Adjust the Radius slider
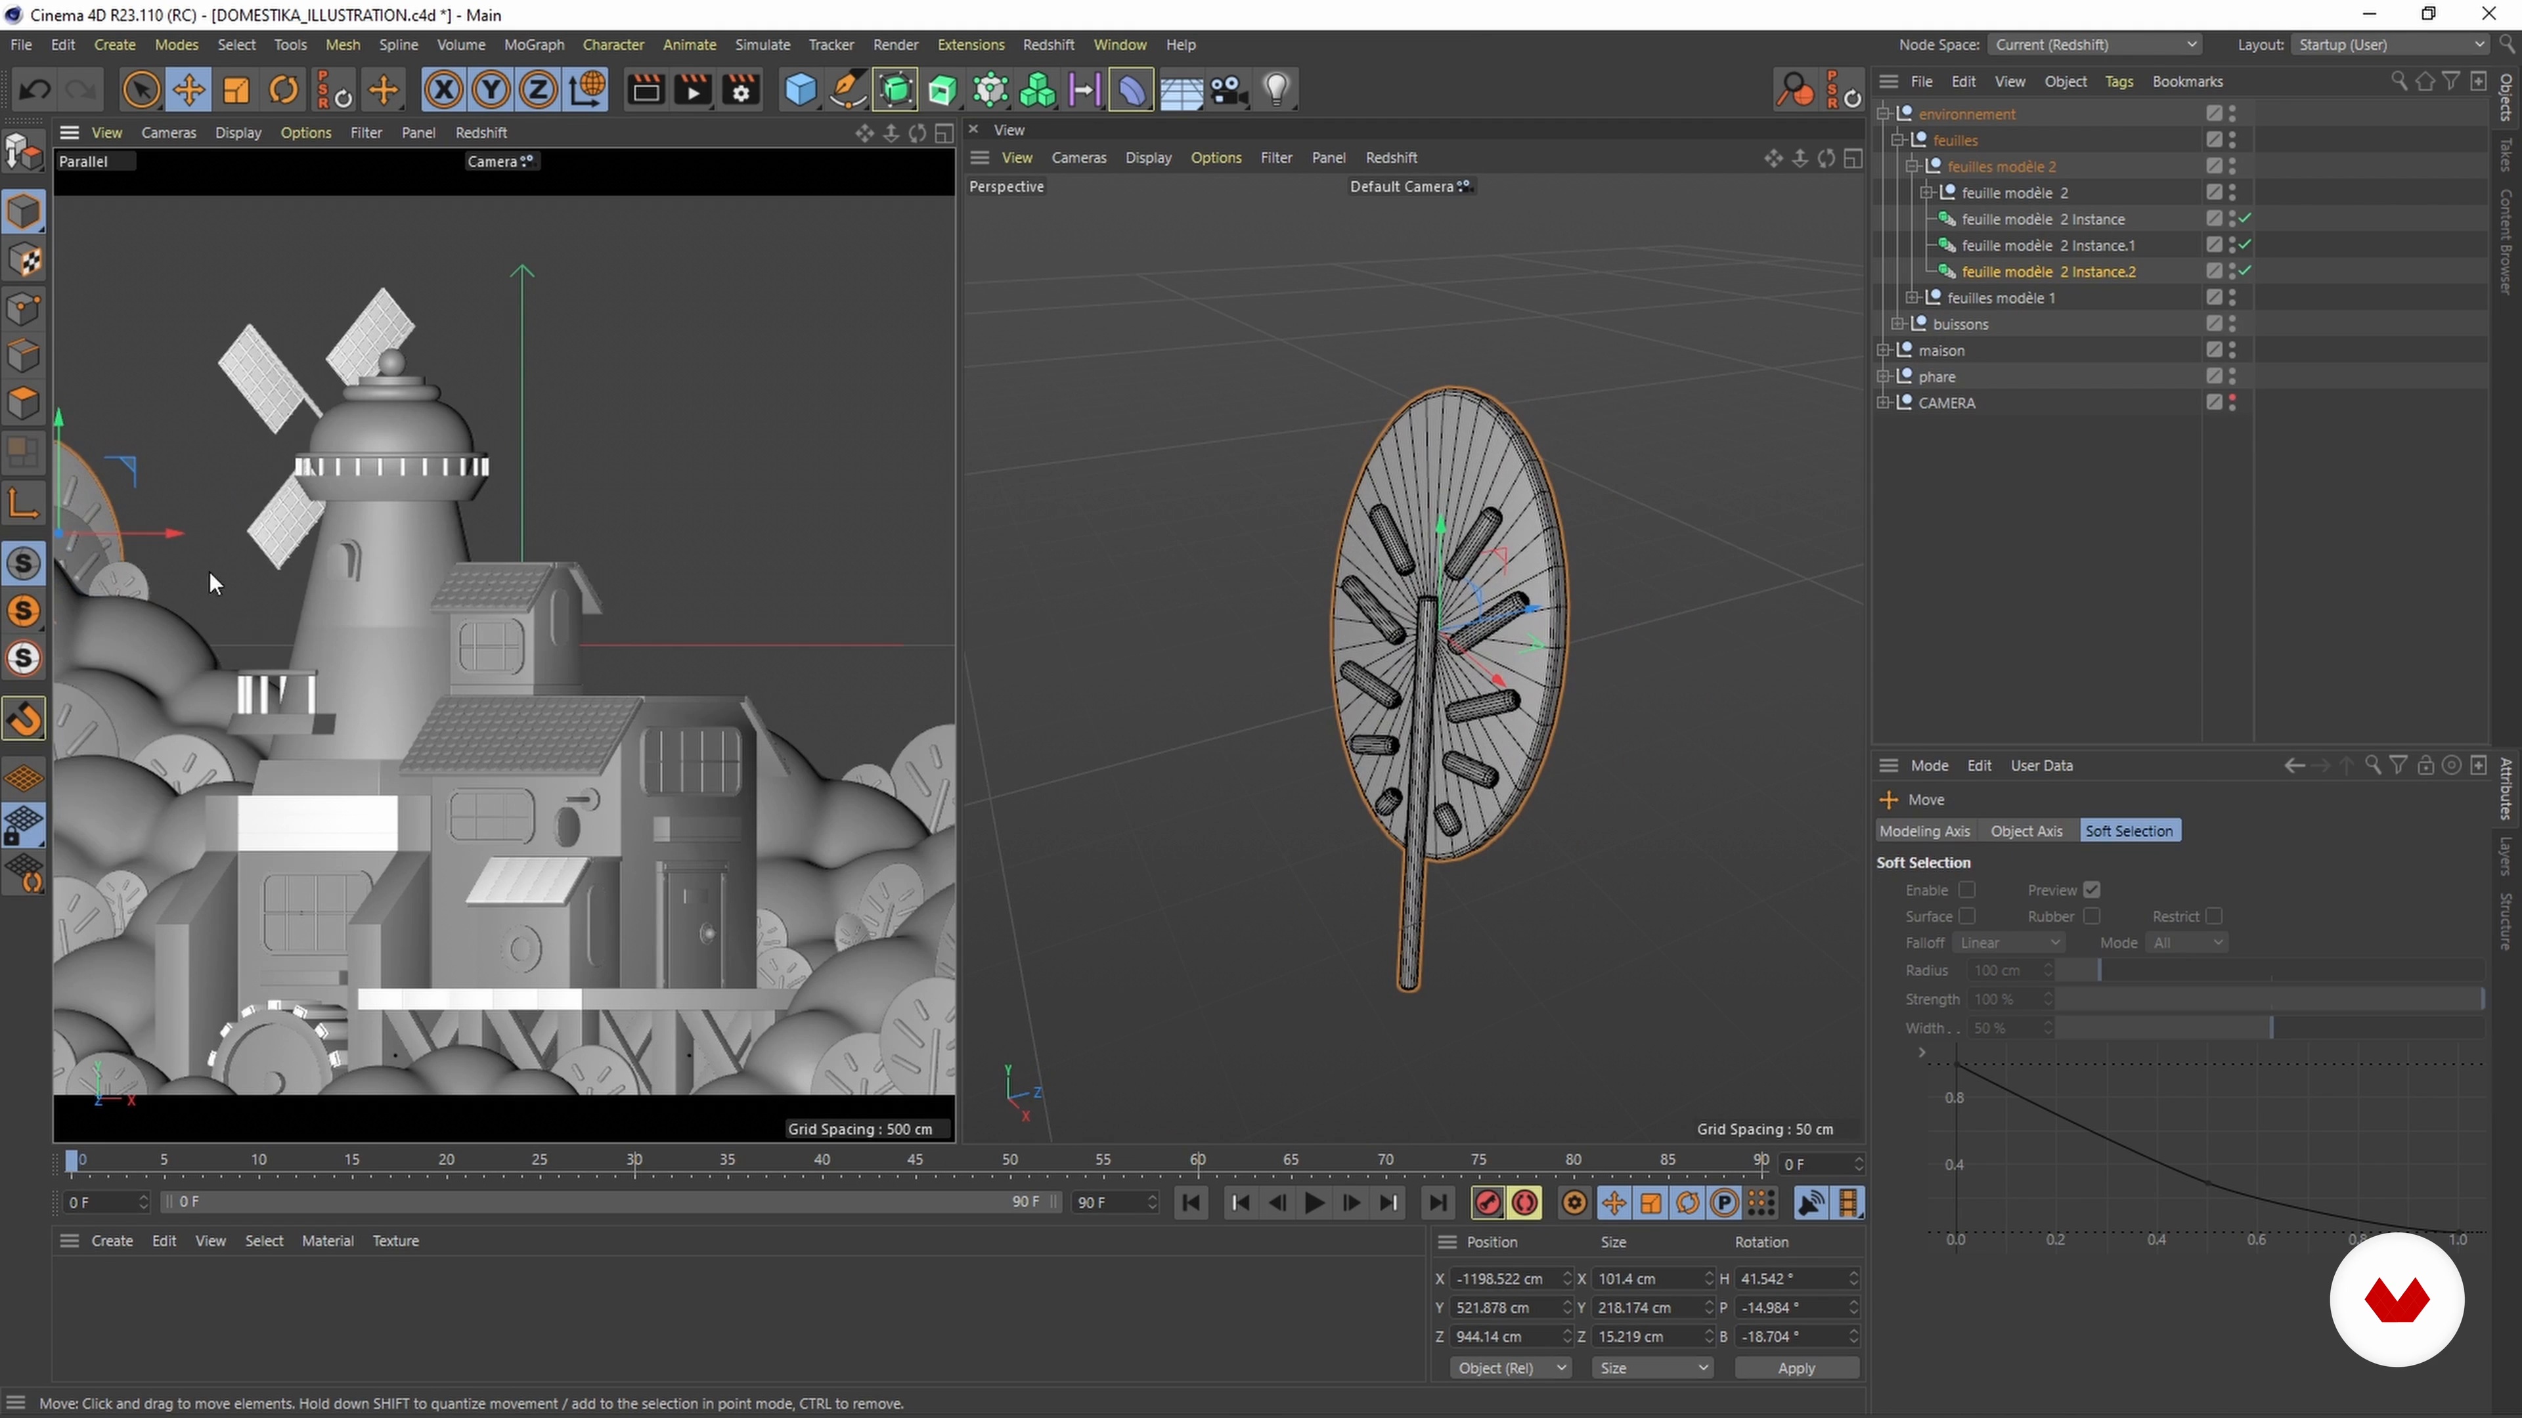Image resolution: width=2522 pixels, height=1418 pixels. 2269,971
